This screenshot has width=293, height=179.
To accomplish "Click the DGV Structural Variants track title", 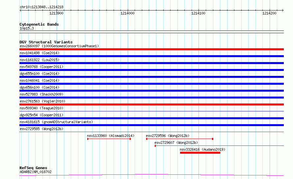I will tap(46, 42).
